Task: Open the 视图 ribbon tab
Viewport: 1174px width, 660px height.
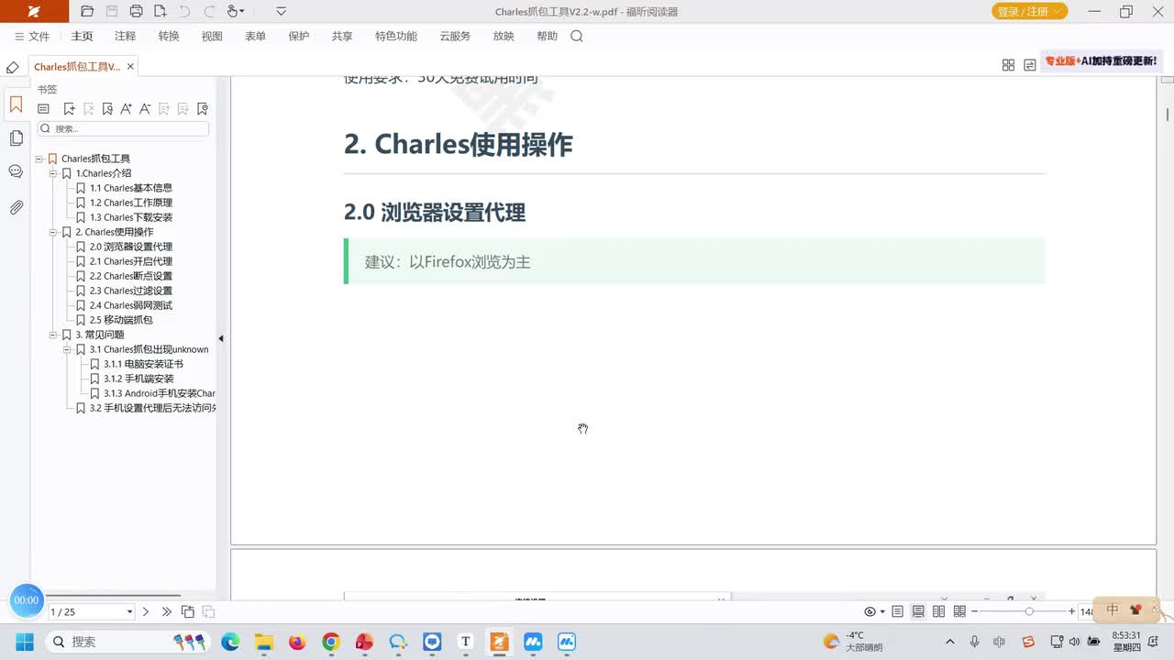Action: tap(212, 37)
